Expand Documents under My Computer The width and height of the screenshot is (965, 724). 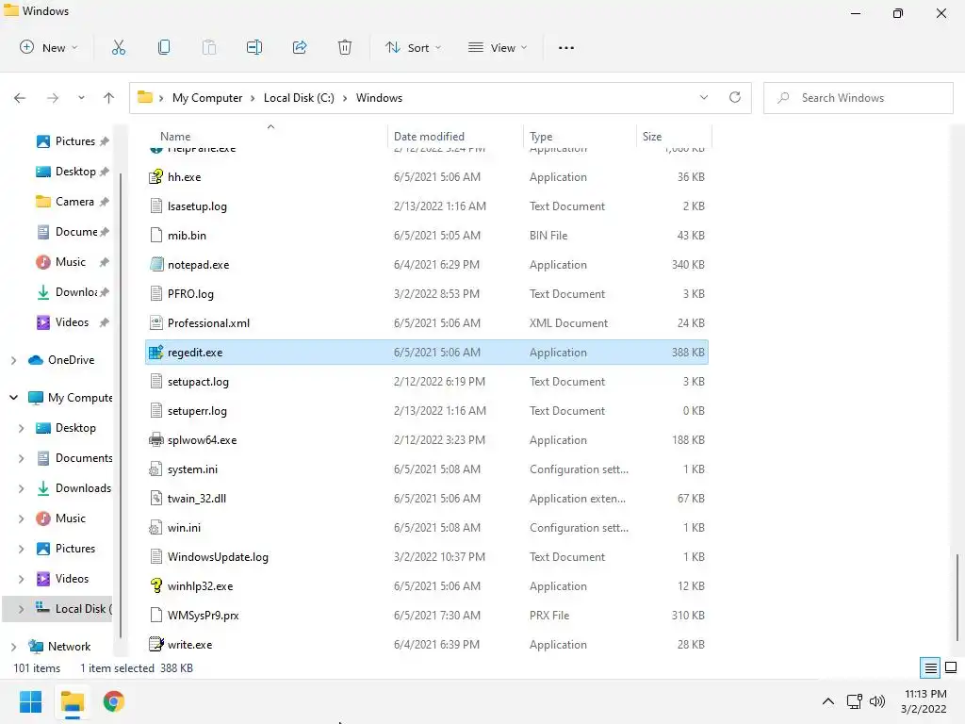pyautogui.click(x=21, y=458)
